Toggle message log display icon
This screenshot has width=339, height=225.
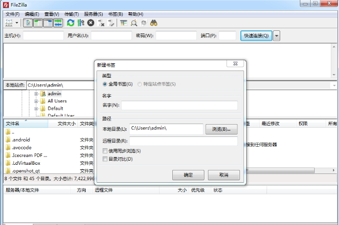[x=28, y=23]
